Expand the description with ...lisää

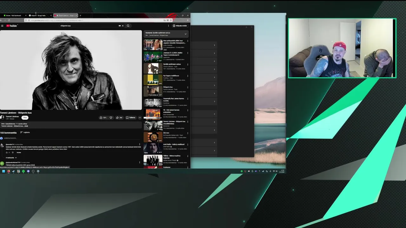[26, 126]
